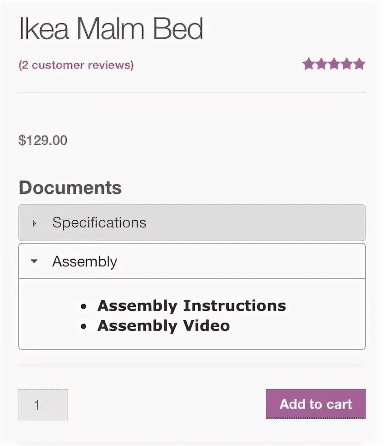
Task: Click the first star in the rating
Action: tap(309, 64)
